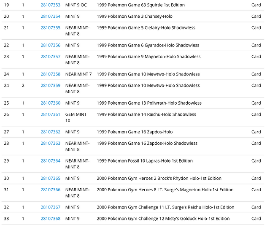
Task: Select Card type in Squirtle row
Action: click(x=256, y=5)
